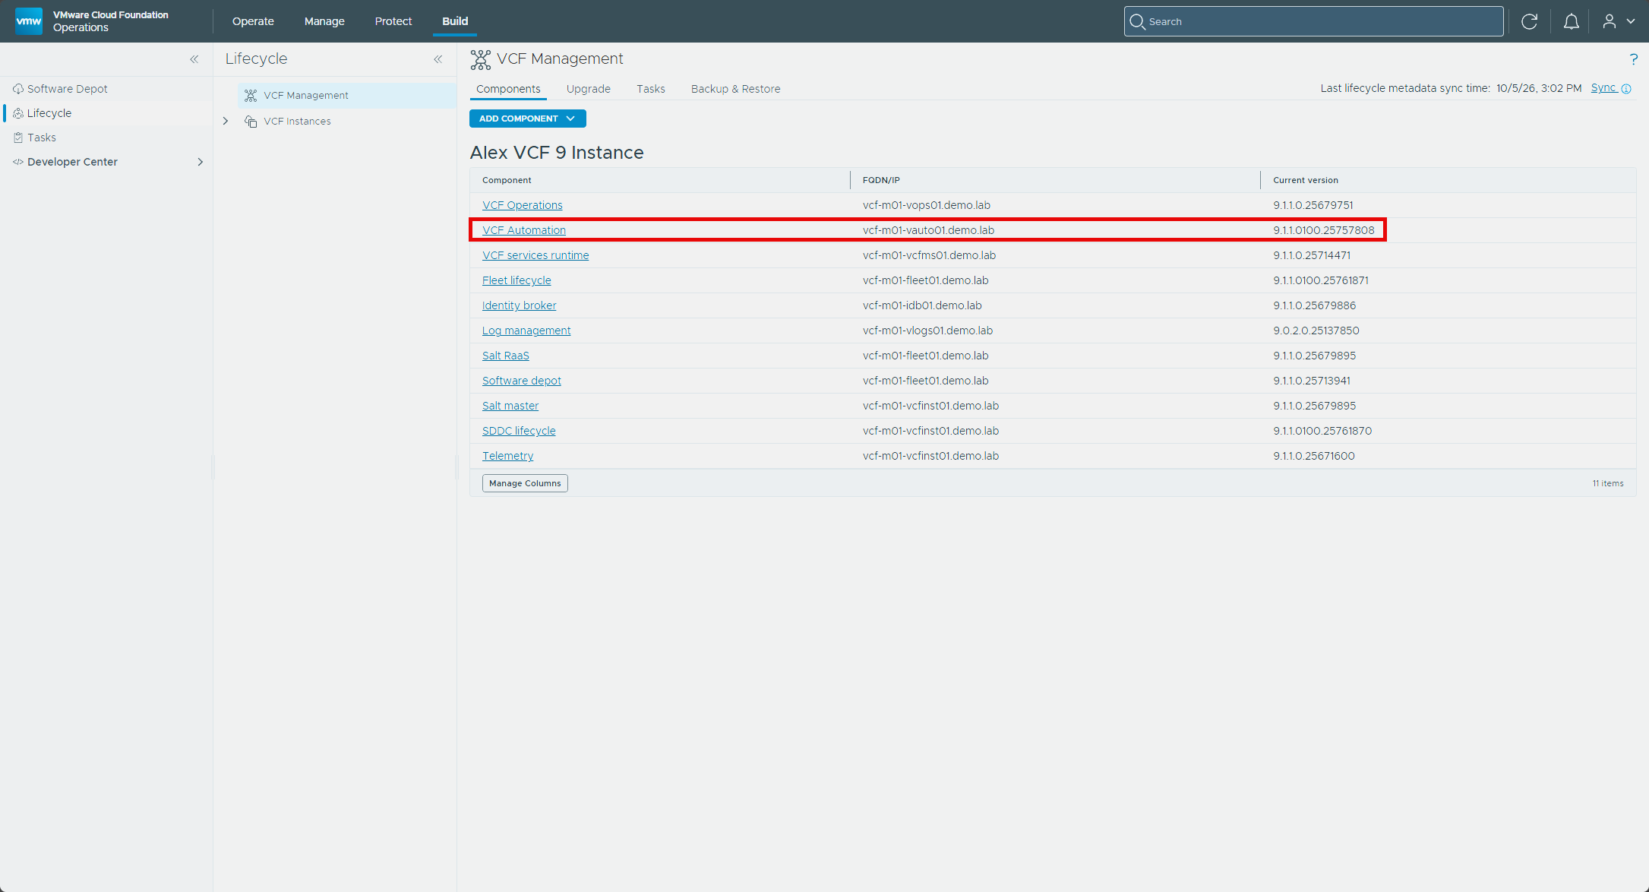The height and width of the screenshot is (892, 1649).
Task: Open the Salt RaaS link
Action: [x=506, y=356]
